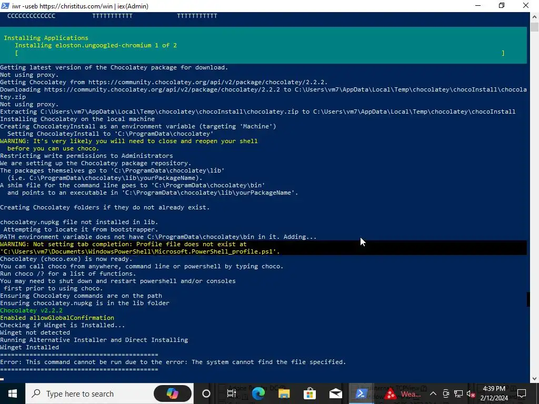Click 'Chocolatey (choco.exe) is now ready.' line

click(66, 259)
